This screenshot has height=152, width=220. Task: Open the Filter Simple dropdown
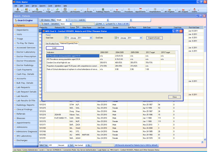(67, 20)
